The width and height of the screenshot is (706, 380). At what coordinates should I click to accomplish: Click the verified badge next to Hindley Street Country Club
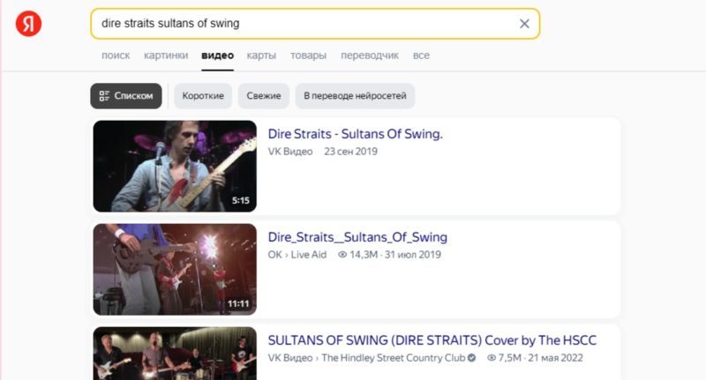point(471,358)
